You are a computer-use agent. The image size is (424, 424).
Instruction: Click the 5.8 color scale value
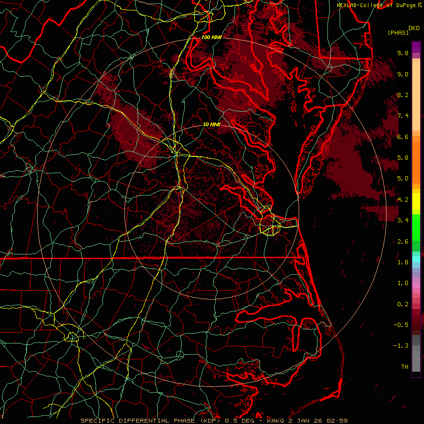pyautogui.click(x=403, y=158)
